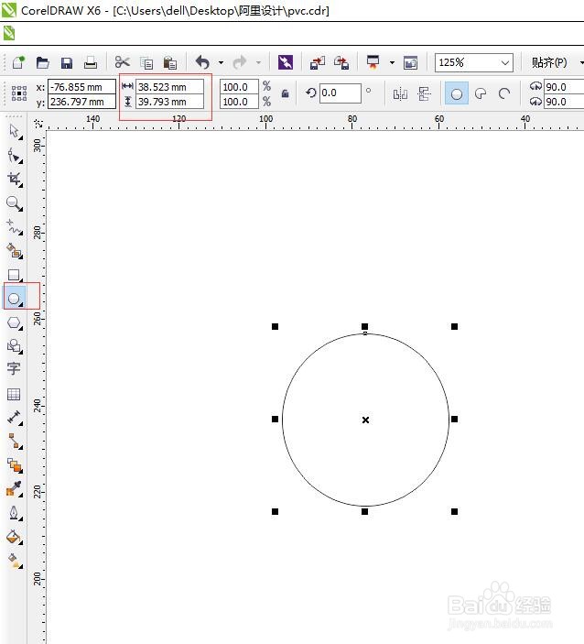584x644 pixels.
Task: Open the Welcome screen
Action: (410, 62)
